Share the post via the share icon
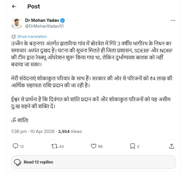185x176 pixels. pyautogui.click(x=172, y=146)
